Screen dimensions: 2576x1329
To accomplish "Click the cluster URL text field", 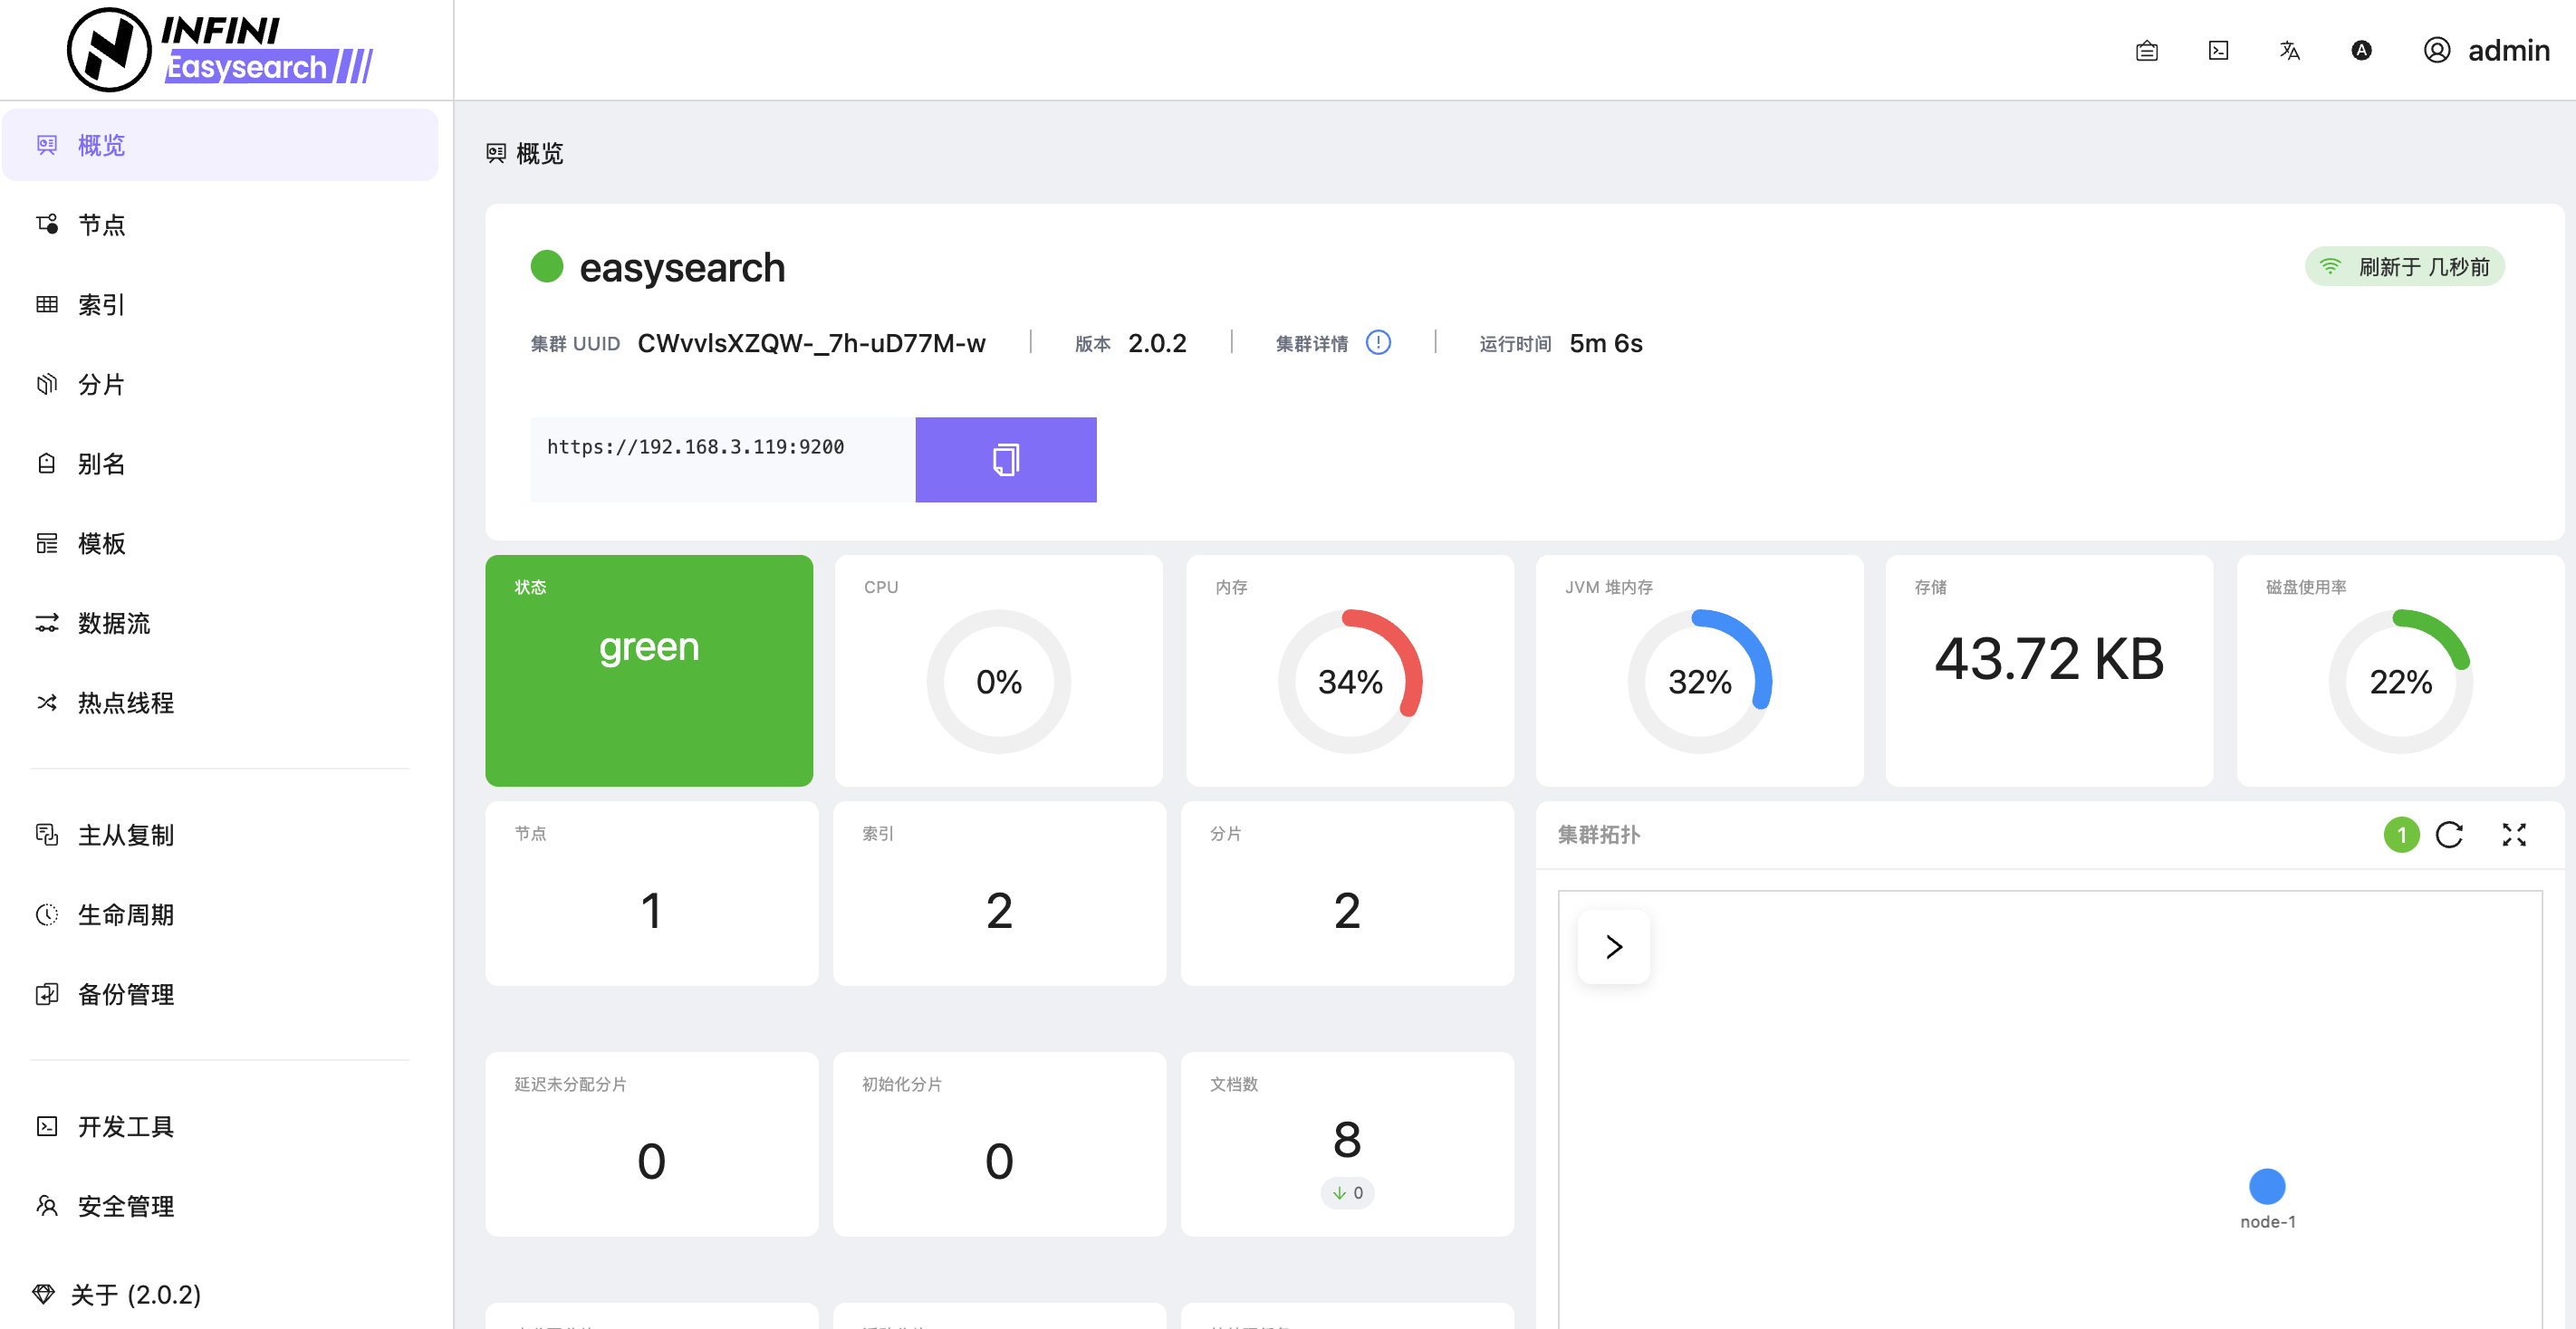I will point(722,460).
